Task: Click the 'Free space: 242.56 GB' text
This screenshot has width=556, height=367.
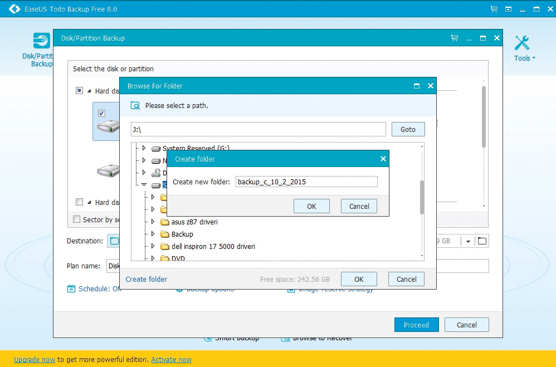Action: coord(295,280)
